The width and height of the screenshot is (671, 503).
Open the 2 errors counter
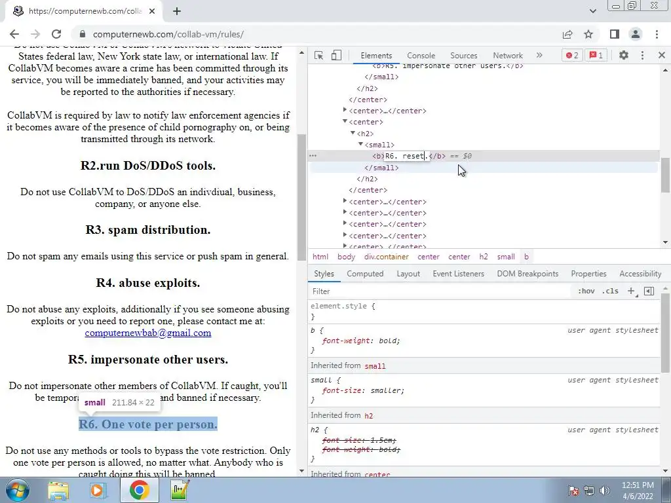(x=571, y=55)
